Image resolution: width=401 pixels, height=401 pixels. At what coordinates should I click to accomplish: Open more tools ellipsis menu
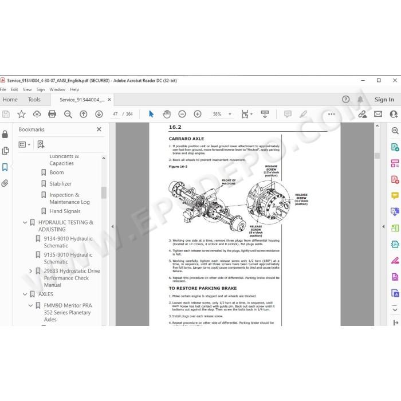click(332, 114)
